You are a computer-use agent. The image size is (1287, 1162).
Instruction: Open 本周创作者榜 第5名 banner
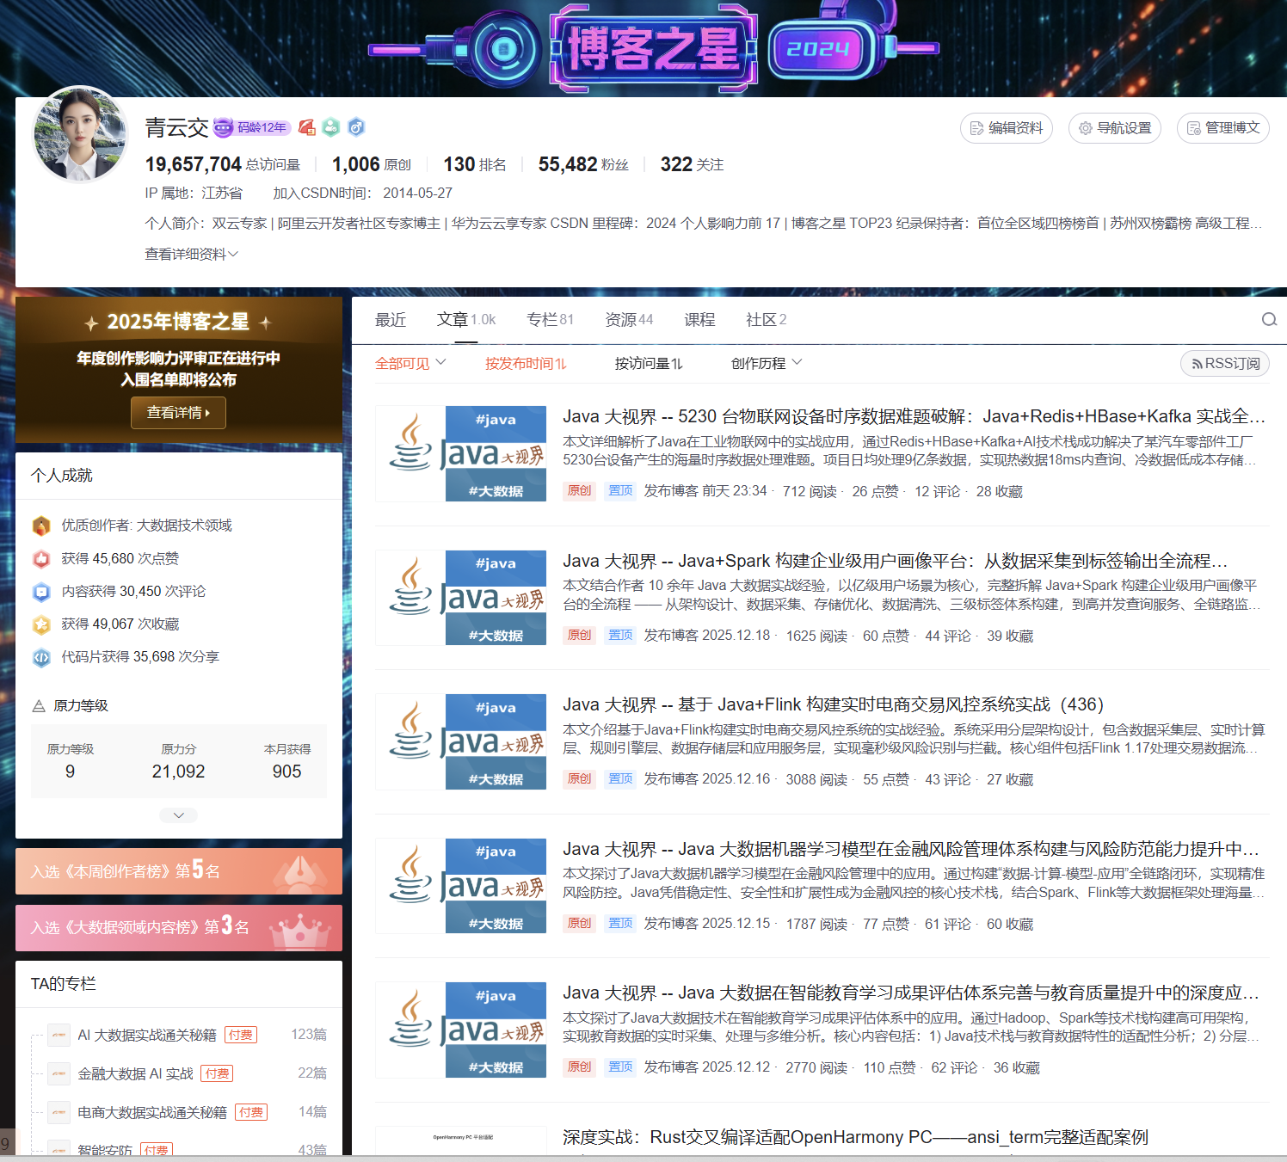179,871
